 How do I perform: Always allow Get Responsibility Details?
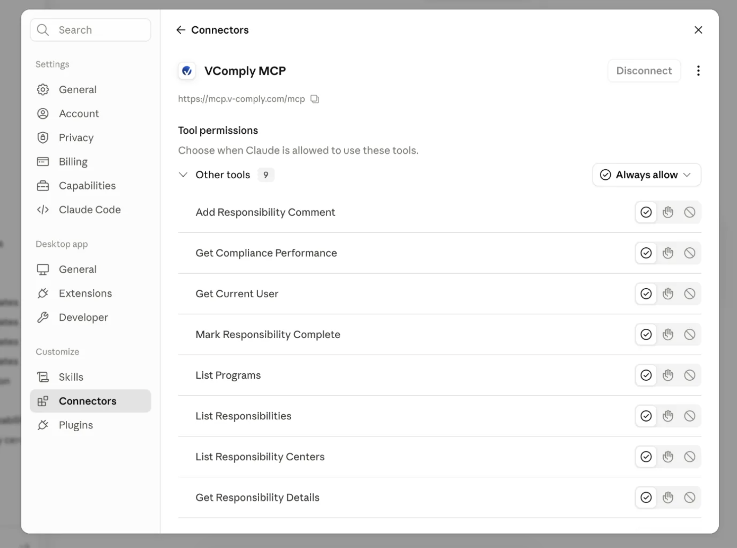[x=646, y=497]
